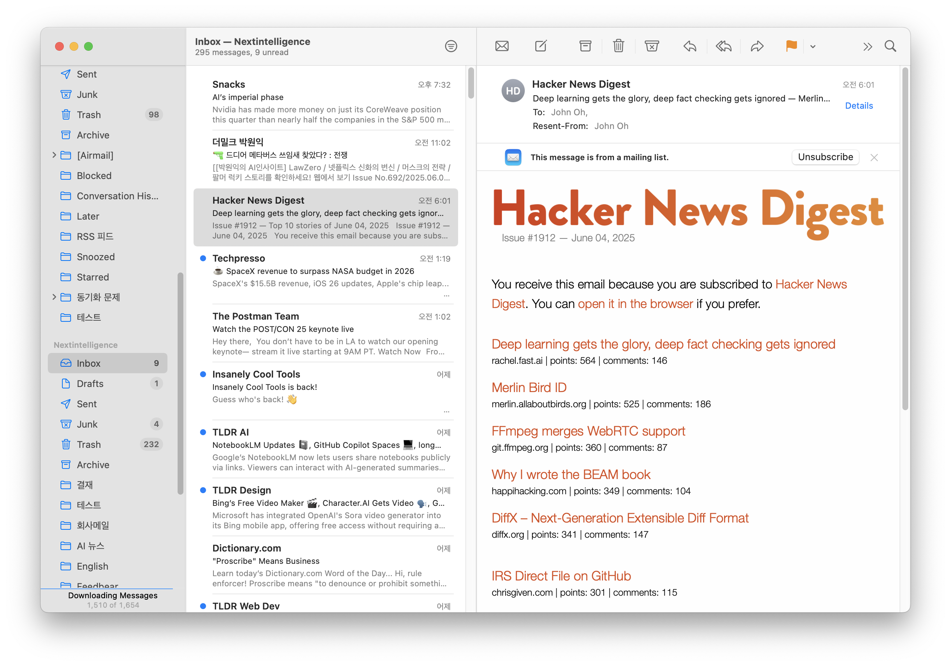Open the Drafts mailbox

click(108, 383)
